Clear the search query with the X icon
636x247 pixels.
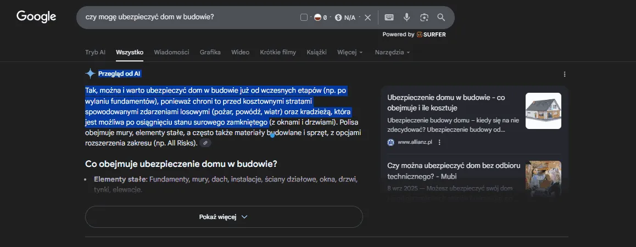[367, 18]
